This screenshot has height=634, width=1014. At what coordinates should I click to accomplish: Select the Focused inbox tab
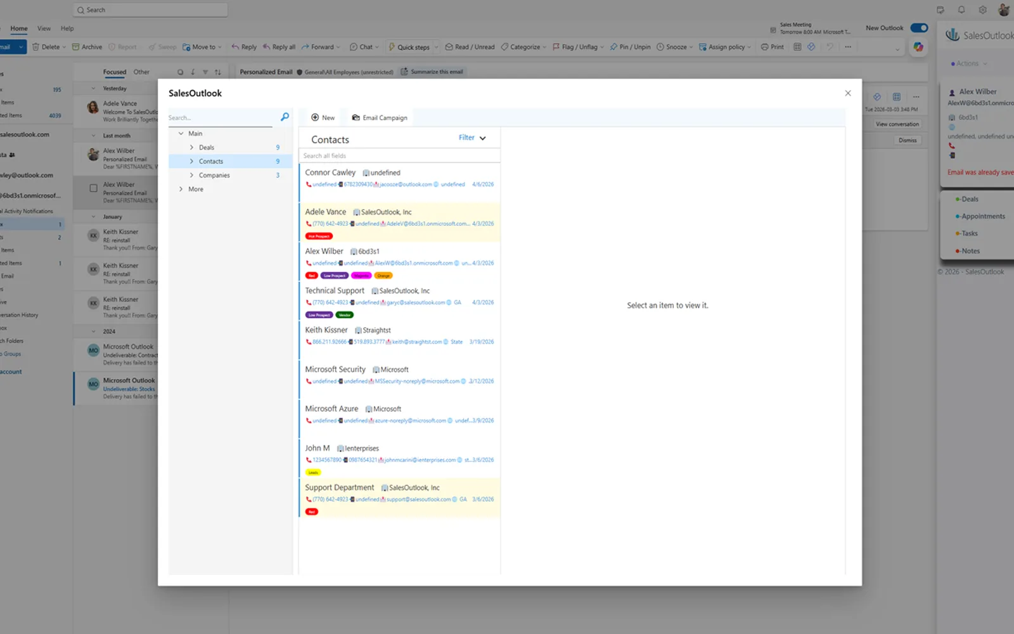tap(115, 72)
